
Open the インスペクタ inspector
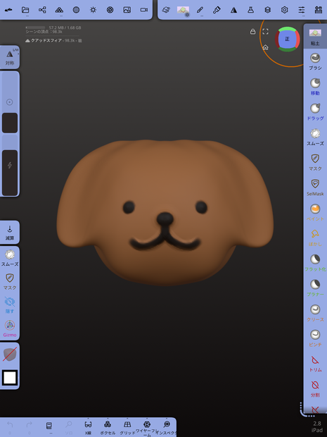(x=166, y=427)
